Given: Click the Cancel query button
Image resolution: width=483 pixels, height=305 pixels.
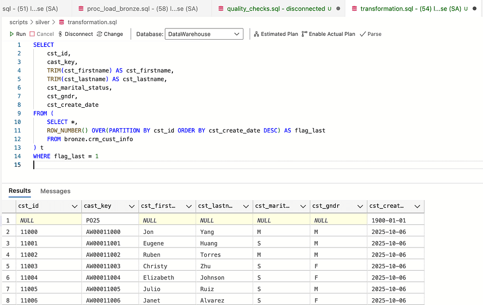Looking at the screenshot, I should click(x=42, y=34).
